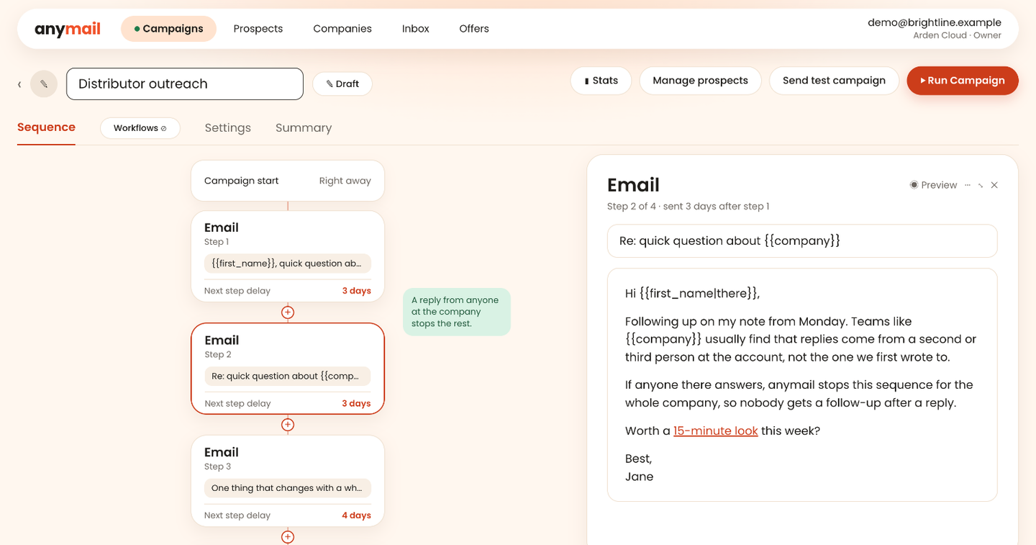Screen dimensions: 1036x545
Task: Click the round pencil edit icon
Action: 44,84
